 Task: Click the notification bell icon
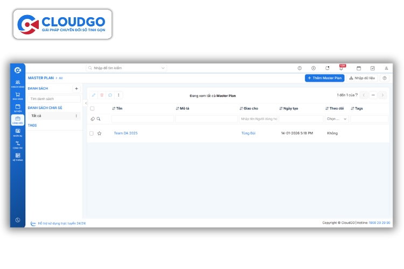pyautogui.click(x=341, y=68)
